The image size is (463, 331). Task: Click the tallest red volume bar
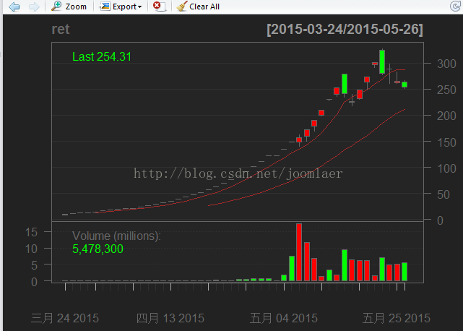click(299, 252)
